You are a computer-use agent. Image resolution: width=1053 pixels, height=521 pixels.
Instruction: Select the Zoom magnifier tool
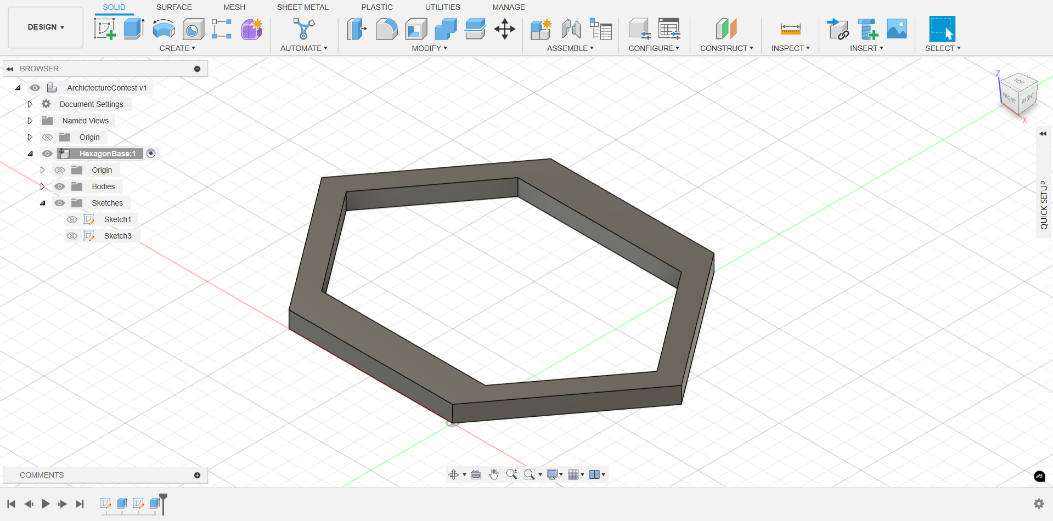tap(511, 474)
